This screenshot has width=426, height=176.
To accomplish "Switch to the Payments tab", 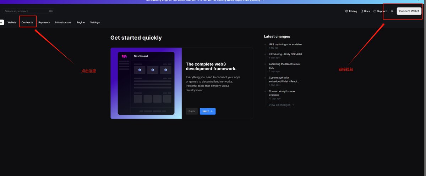I will (x=44, y=22).
